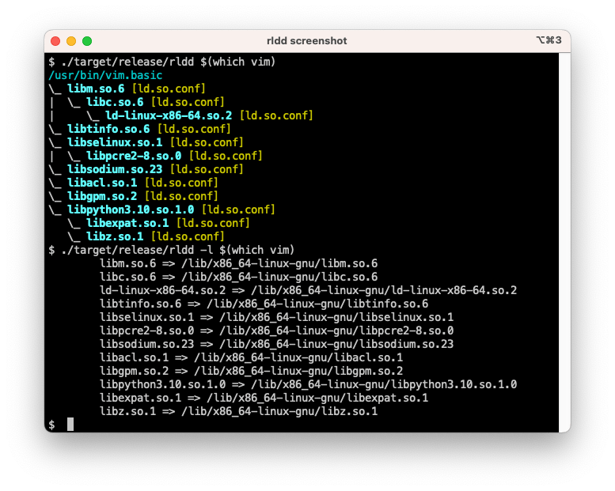Image resolution: width=615 pixels, height=491 pixels.
Task: Select 'libpython3.10.so.1.0' in the dependency tree
Action: (131, 210)
